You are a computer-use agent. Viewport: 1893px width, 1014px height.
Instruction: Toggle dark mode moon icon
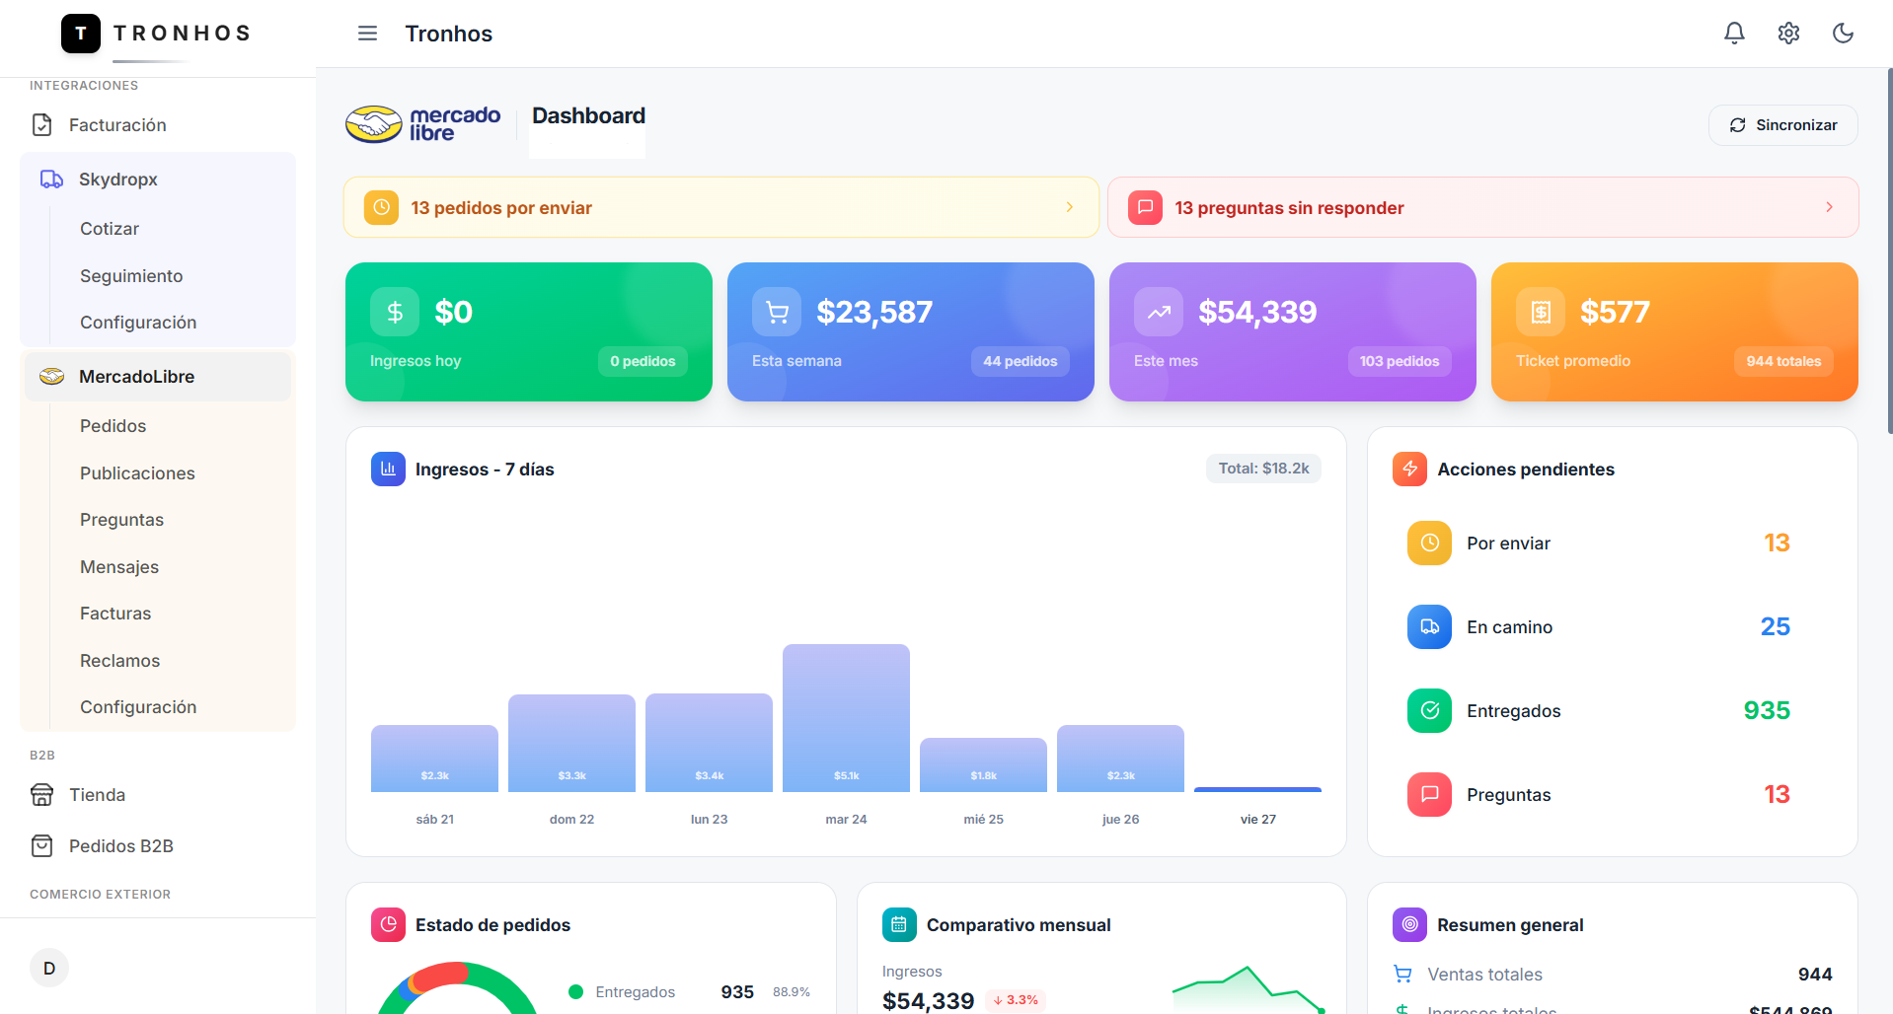click(1843, 34)
